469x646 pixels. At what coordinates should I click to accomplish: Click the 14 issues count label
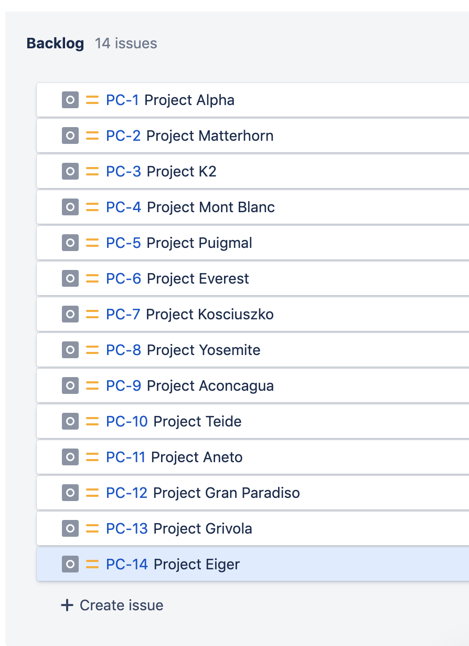coord(126,44)
